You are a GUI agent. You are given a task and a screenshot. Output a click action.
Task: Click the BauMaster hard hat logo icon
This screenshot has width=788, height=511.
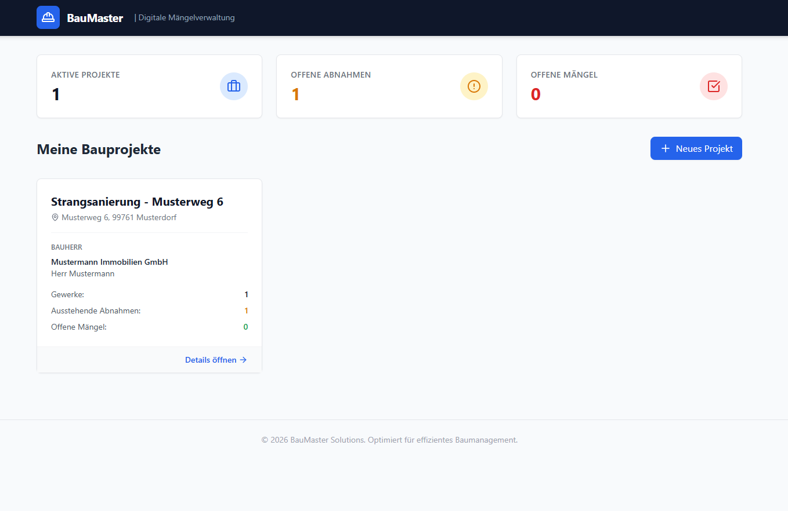pyautogui.click(x=48, y=17)
